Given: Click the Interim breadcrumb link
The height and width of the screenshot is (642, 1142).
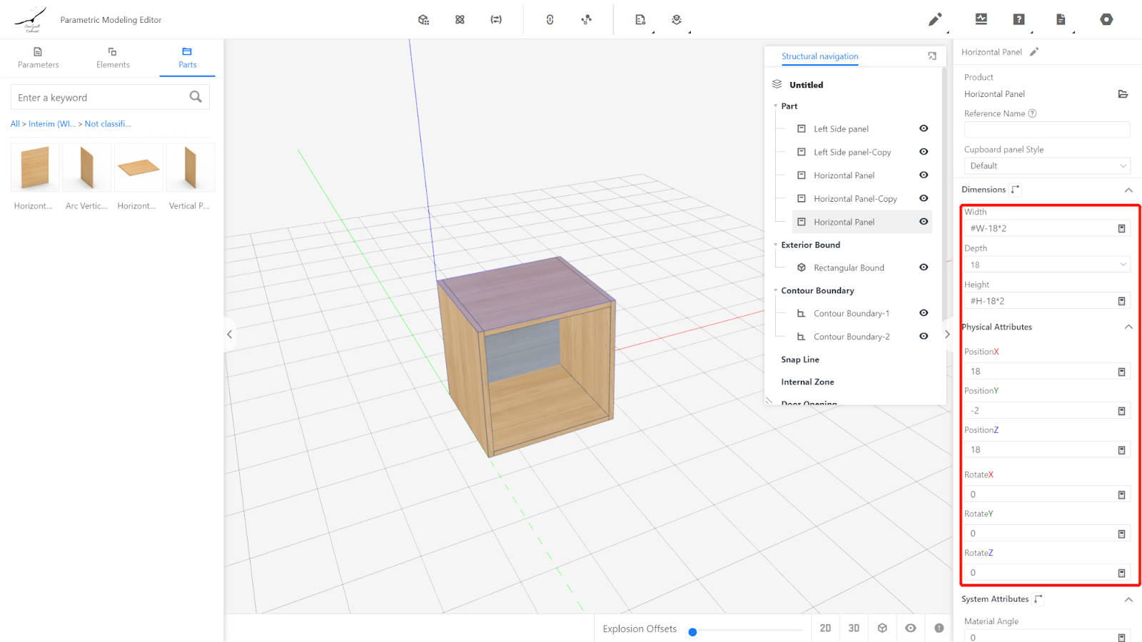Looking at the screenshot, I should 52,124.
